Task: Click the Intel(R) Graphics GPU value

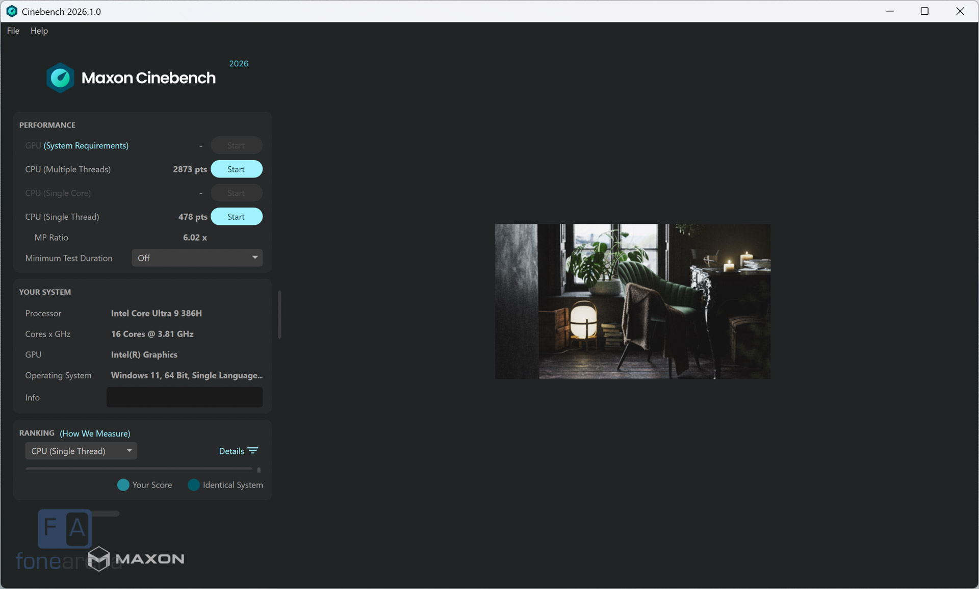Action: [144, 355]
